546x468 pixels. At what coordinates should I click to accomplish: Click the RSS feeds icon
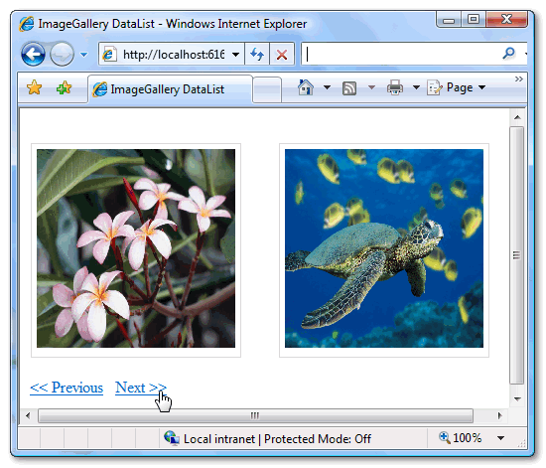coord(349,87)
